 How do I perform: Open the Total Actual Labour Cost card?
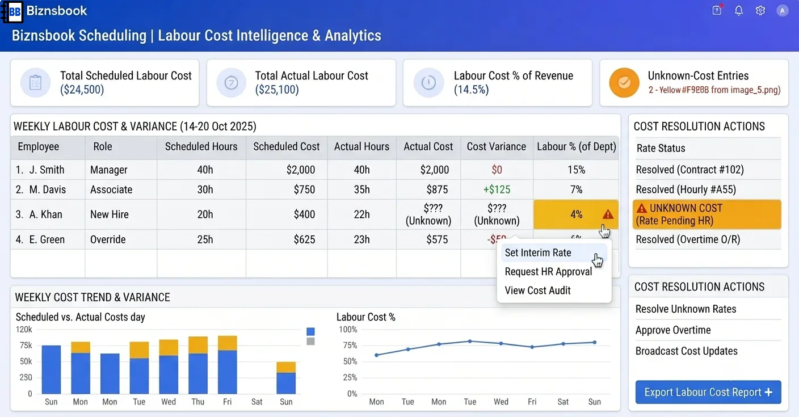click(x=301, y=83)
